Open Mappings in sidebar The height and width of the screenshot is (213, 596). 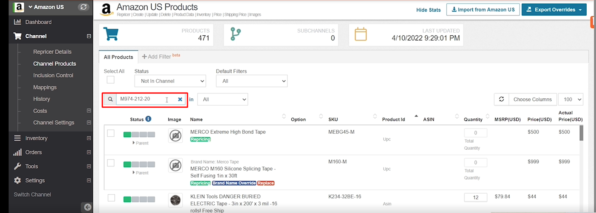(45, 87)
